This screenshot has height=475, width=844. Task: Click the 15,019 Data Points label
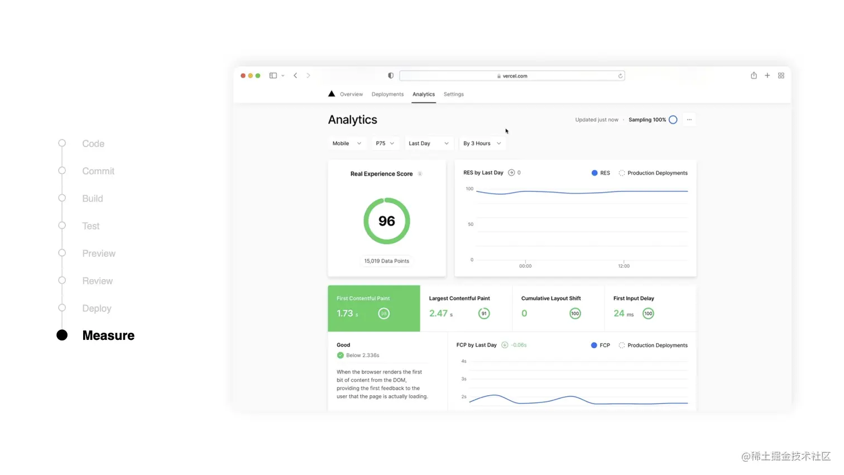click(x=387, y=261)
